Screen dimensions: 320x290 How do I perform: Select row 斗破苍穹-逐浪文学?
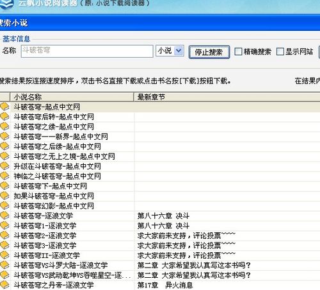click(x=160, y=216)
